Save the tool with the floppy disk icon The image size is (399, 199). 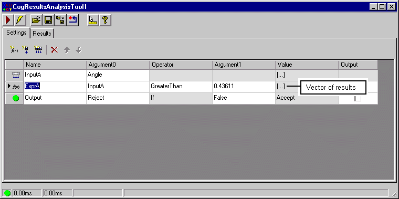[48, 20]
